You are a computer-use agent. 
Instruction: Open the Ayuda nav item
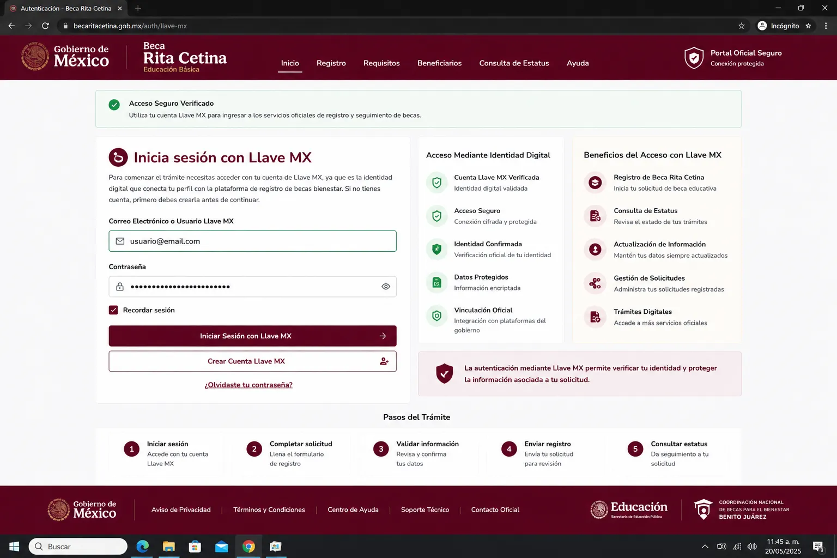coord(578,63)
